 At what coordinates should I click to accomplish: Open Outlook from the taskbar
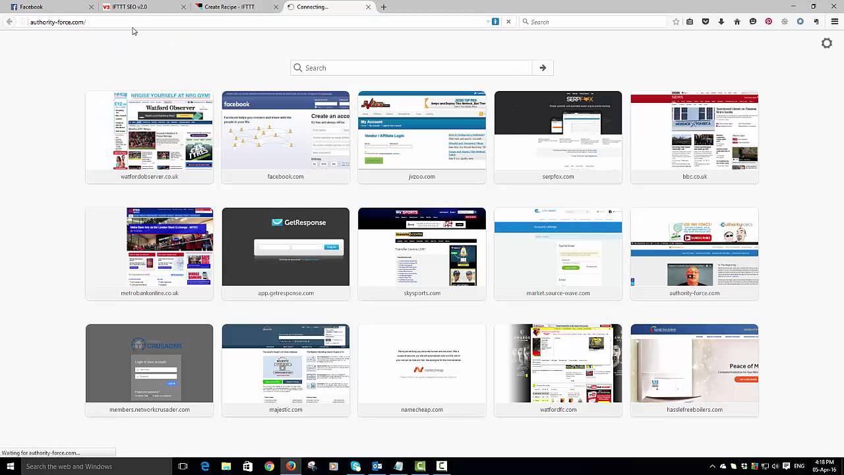pyautogui.click(x=377, y=466)
